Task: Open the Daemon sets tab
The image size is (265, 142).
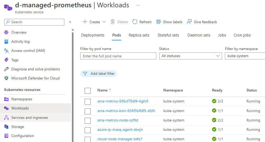Action: 199,35
